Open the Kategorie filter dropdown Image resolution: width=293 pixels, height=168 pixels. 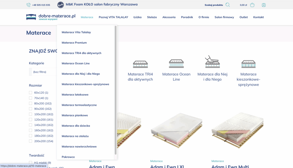[x=43, y=72]
